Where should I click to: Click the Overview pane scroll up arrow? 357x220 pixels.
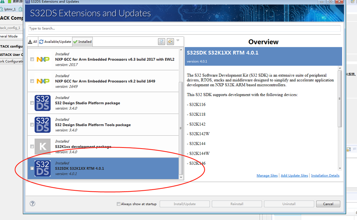point(340,68)
